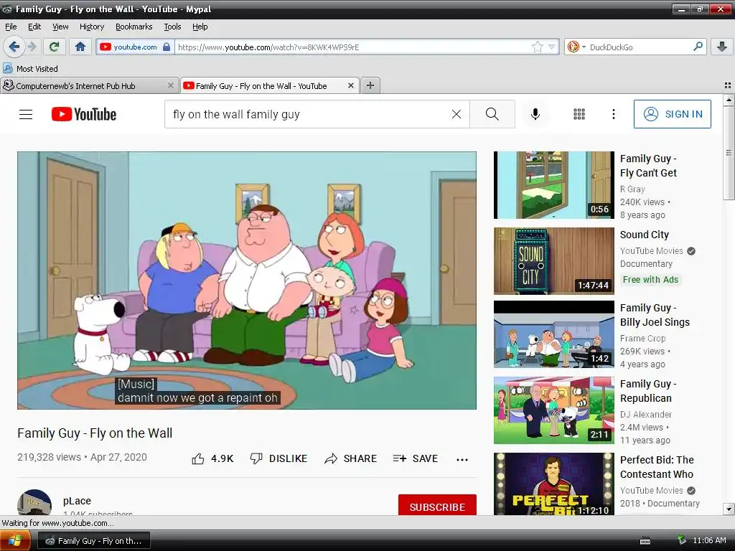Click the red SUBSCRIBE button
Viewport: 735px width, 551px height.
(x=437, y=506)
